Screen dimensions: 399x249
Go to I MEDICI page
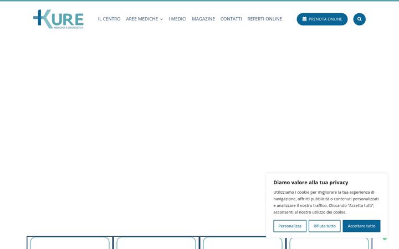177,19
